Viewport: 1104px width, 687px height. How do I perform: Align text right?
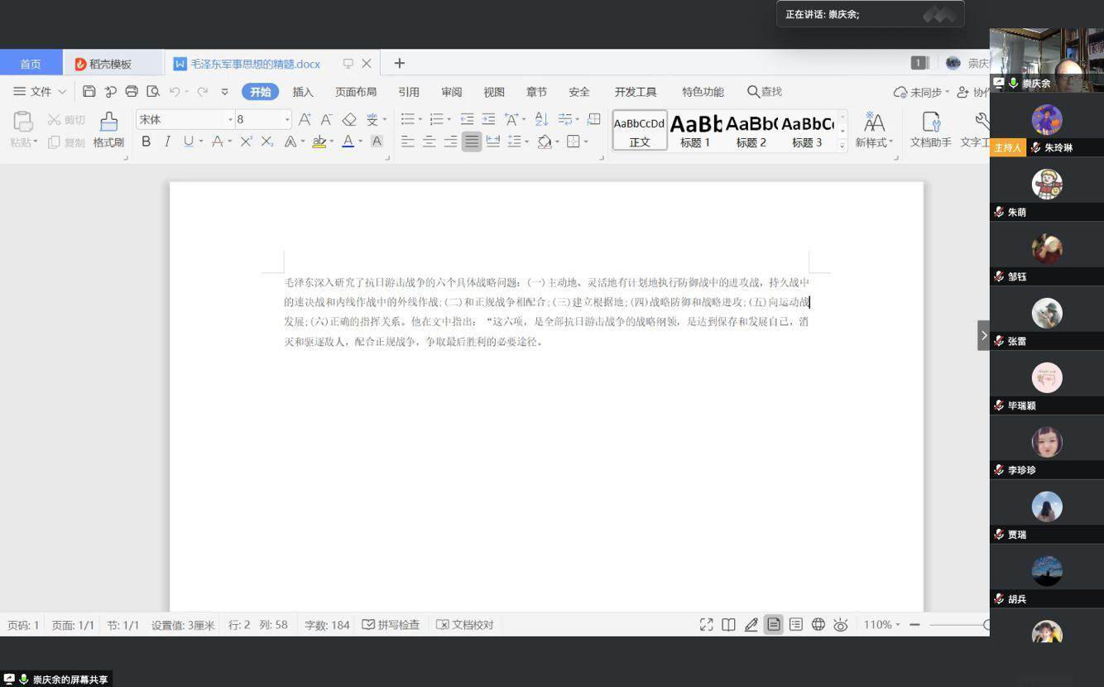tap(450, 142)
